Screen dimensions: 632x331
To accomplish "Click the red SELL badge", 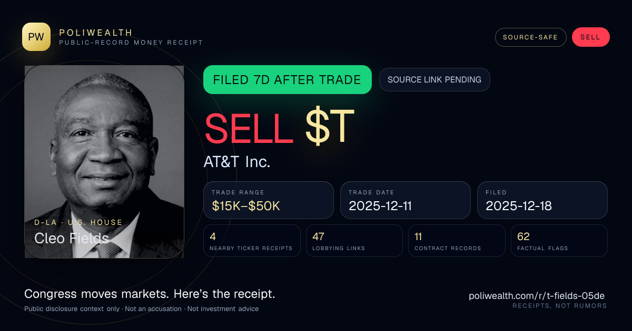I will point(590,37).
